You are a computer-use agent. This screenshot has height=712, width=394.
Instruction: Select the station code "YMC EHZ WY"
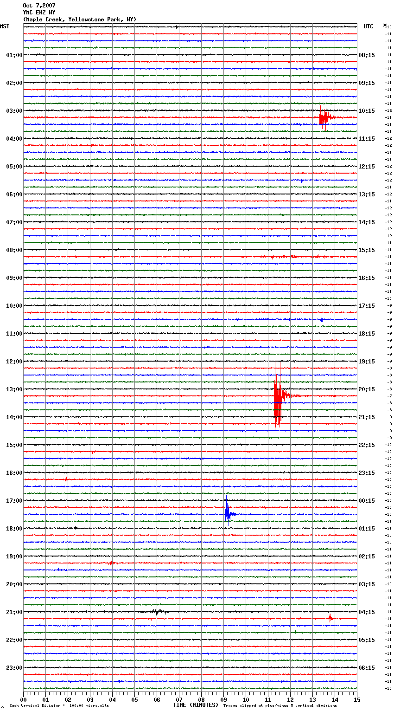tap(39, 13)
